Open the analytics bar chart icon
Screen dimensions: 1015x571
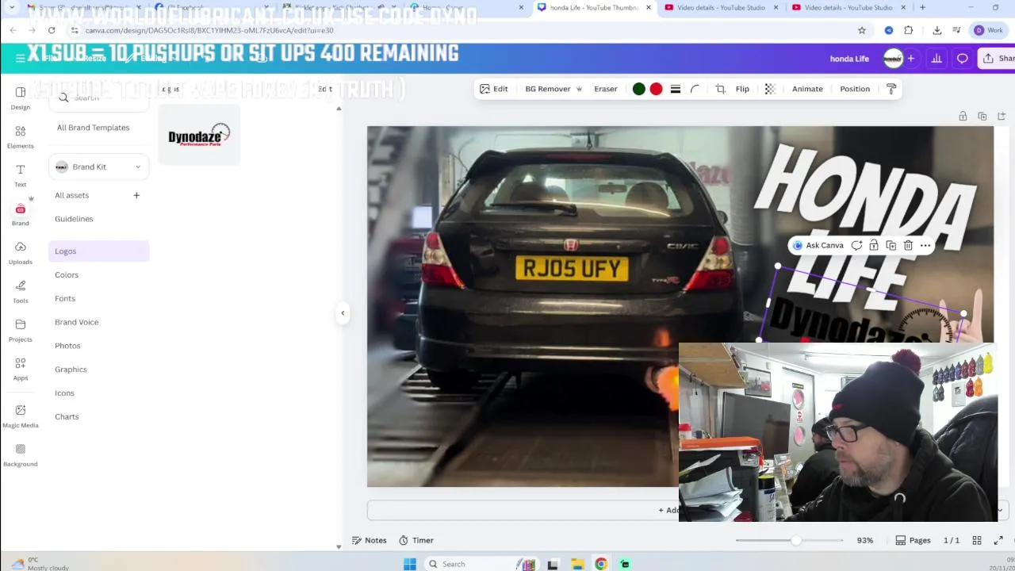(936, 59)
